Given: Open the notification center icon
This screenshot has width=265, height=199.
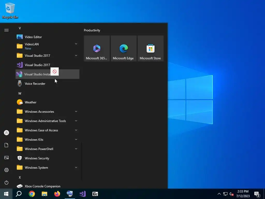Looking at the screenshot, I should point(257,194).
